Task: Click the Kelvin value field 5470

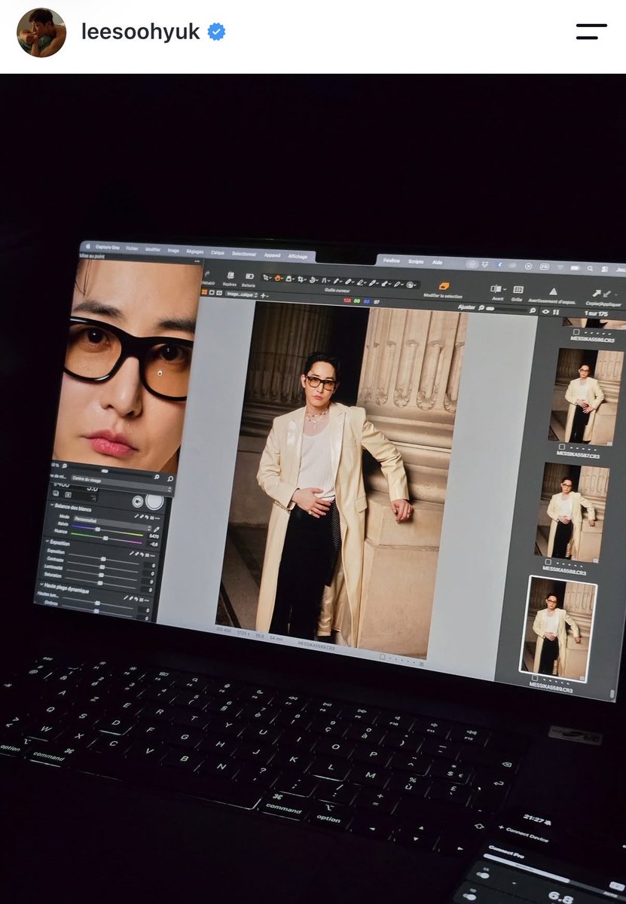Action: pos(154,536)
